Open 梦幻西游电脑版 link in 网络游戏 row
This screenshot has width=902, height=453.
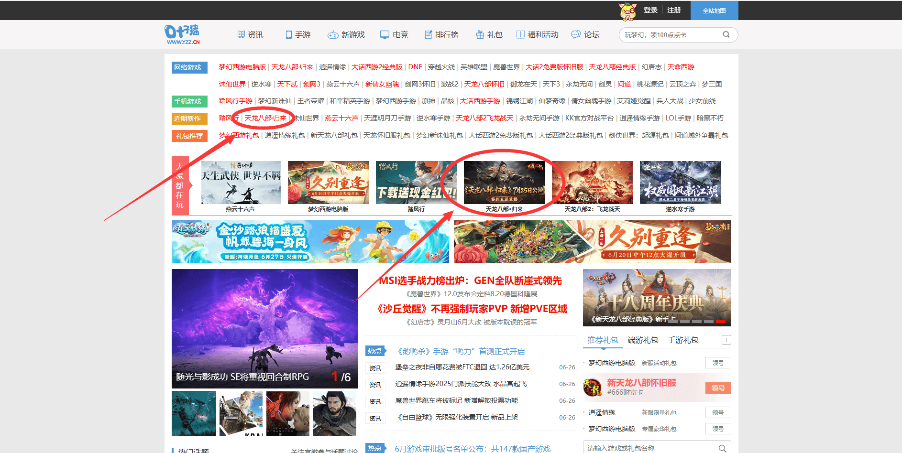[242, 67]
